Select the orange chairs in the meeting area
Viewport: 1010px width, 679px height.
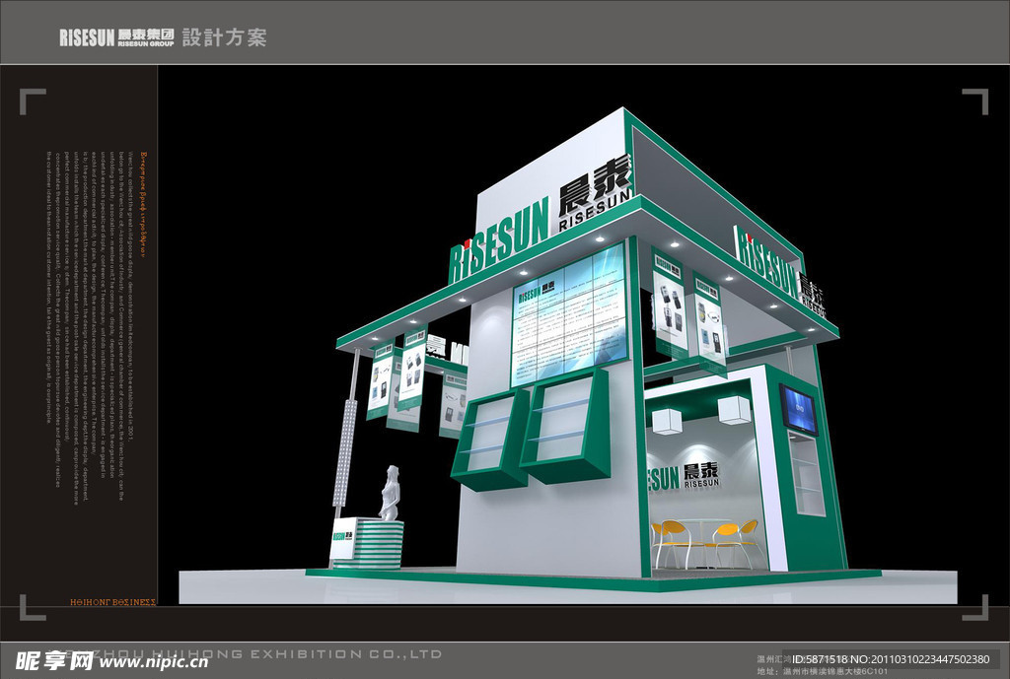pyautogui.click(x=705, y=542)
